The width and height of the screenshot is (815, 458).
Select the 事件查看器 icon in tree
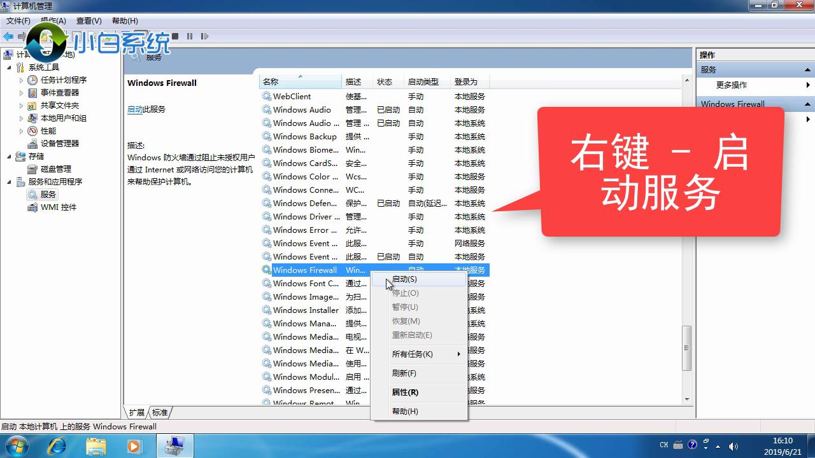tap(32, 93)
